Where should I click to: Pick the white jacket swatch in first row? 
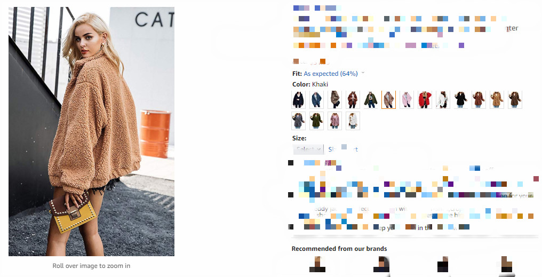pos(442,100)
